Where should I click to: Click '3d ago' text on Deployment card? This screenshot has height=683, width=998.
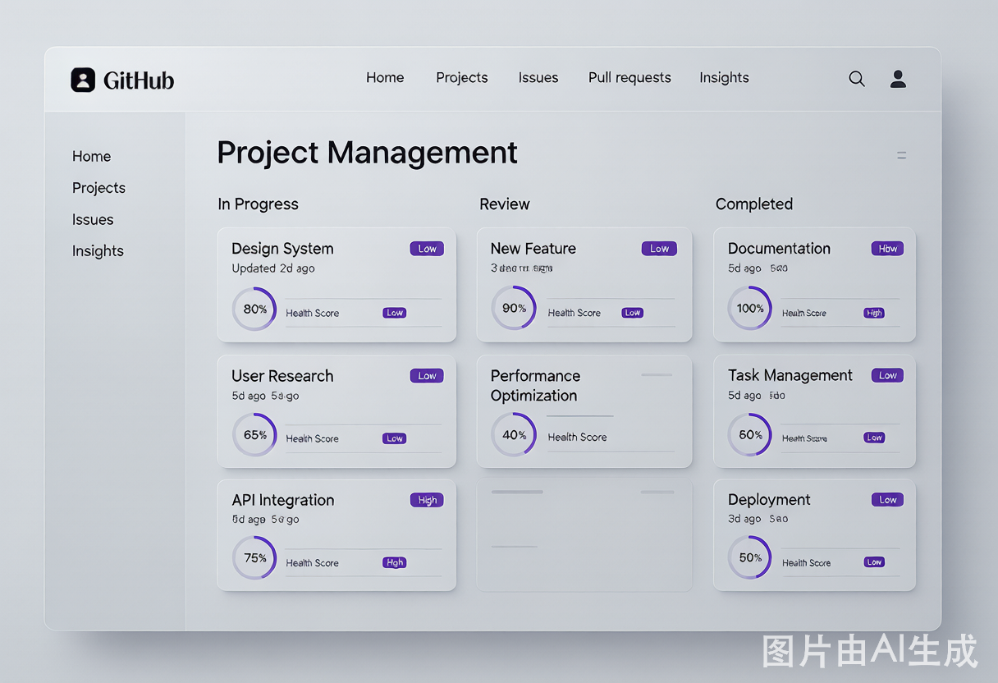pos(744,519)
